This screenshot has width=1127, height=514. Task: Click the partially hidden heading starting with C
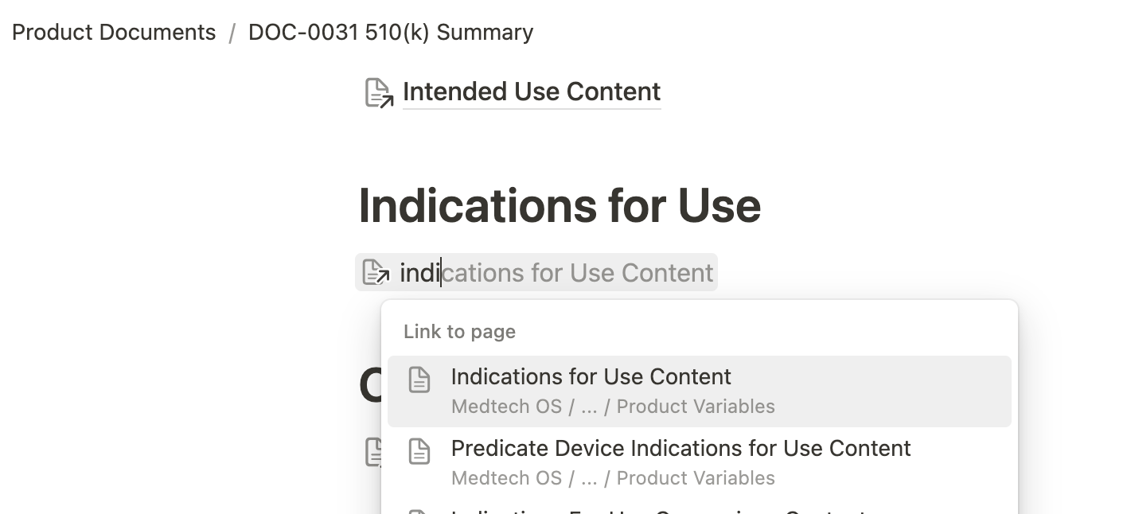(371, 387)
